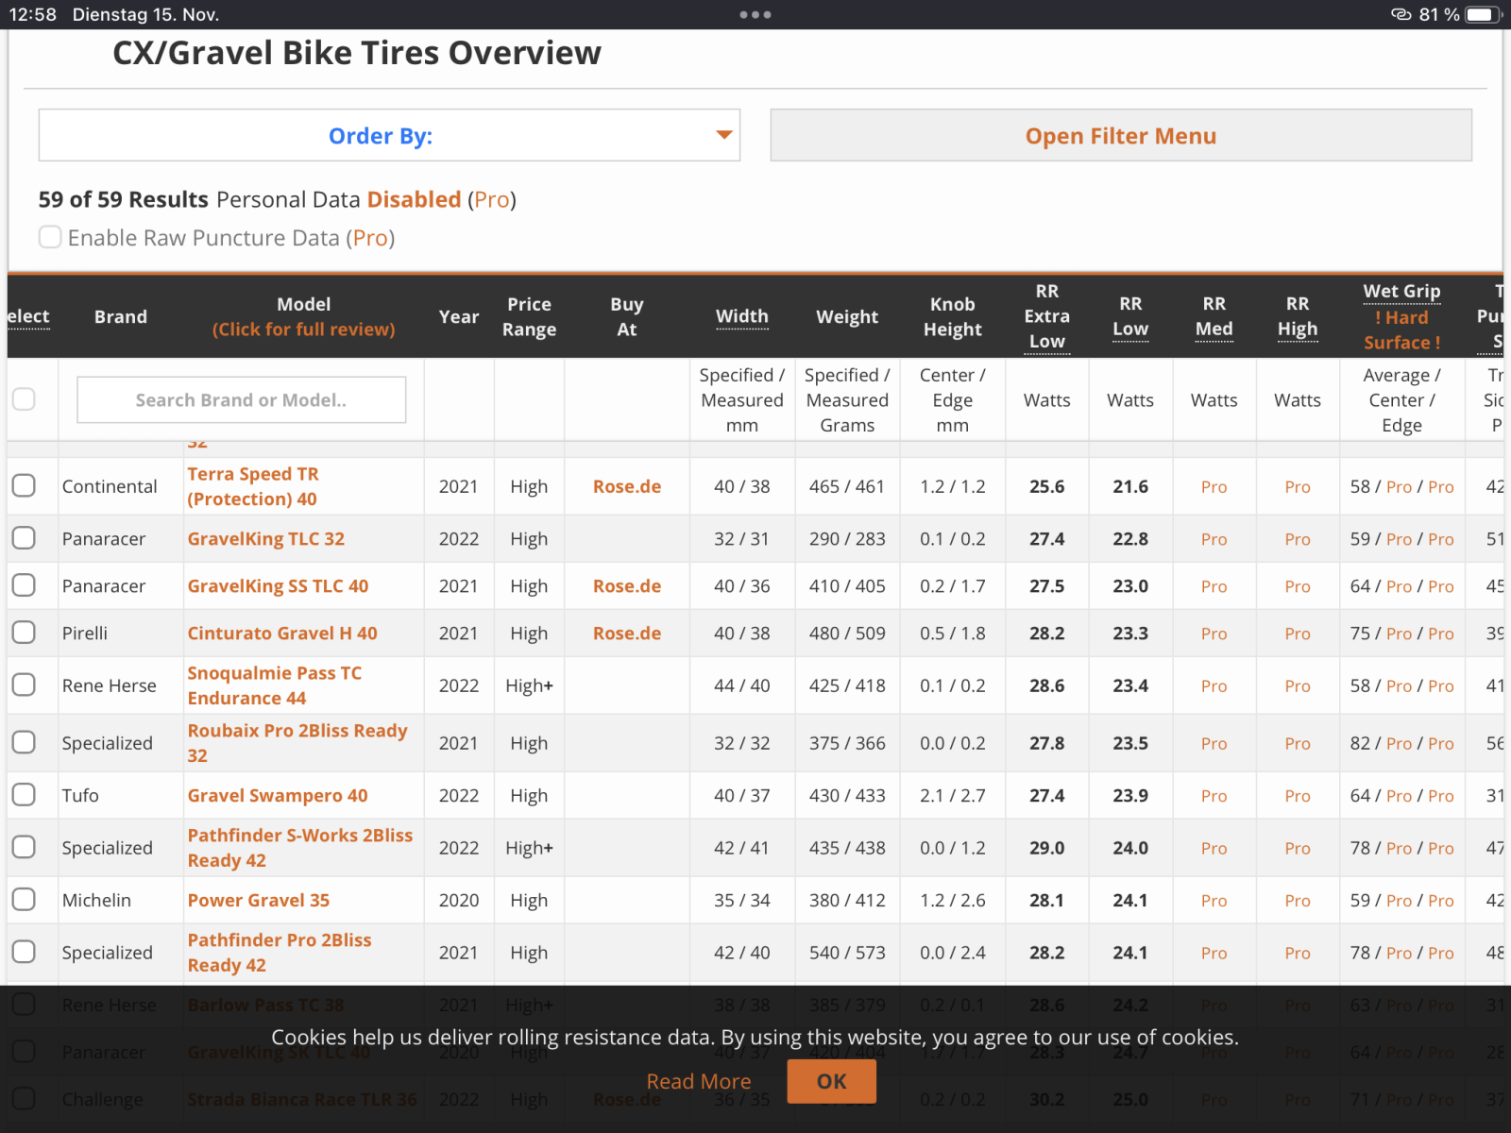The height and width of the screenshot is (1133, 1511).
Task: Check the Michelin Power Gravel 35 row
Action: click(x=24, y=900)
